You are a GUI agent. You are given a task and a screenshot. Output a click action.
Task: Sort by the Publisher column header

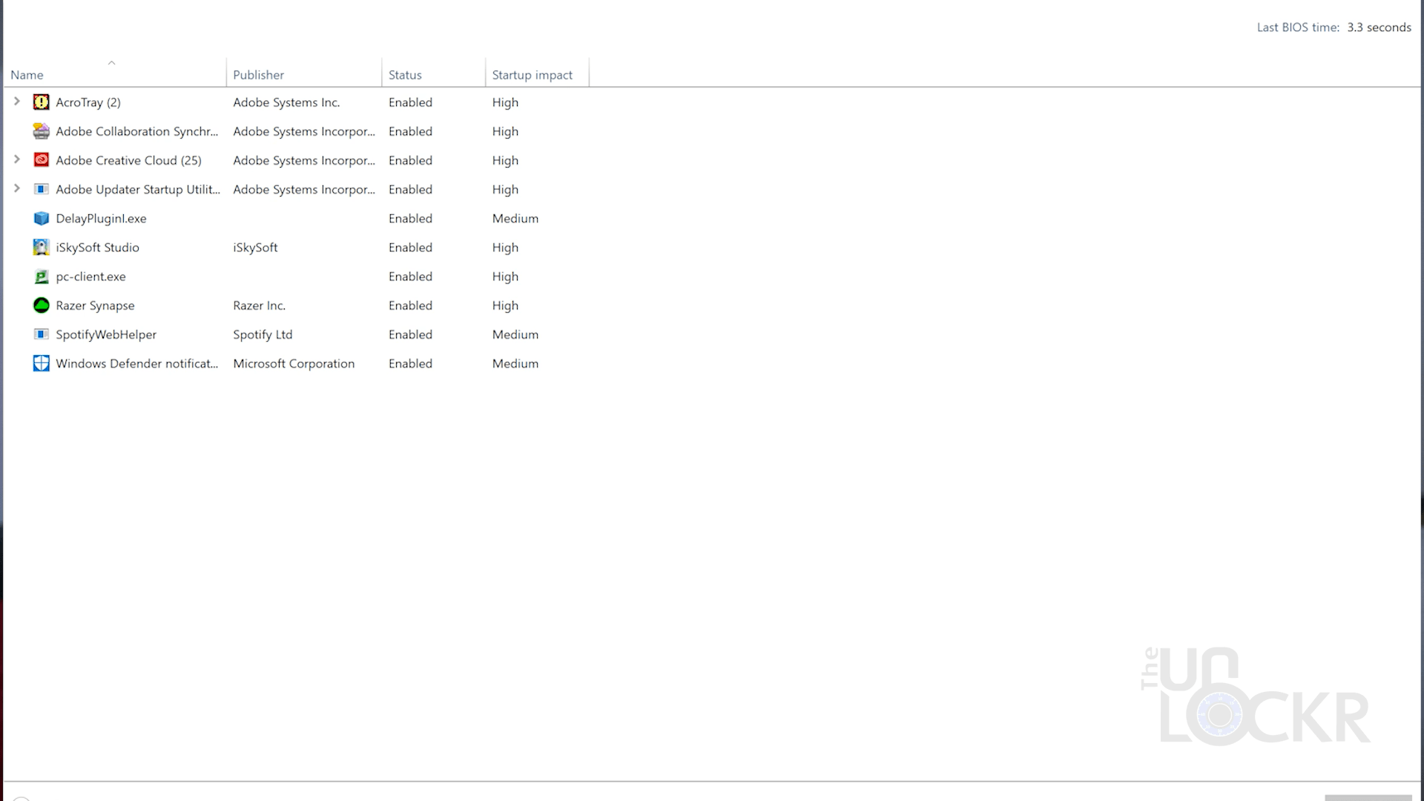(258, 75)
